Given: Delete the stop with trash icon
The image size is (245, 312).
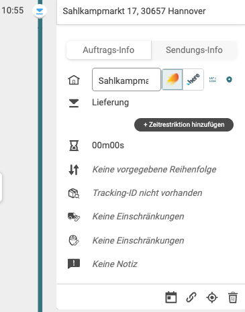Looking at the screenshot, I should 233,297.
